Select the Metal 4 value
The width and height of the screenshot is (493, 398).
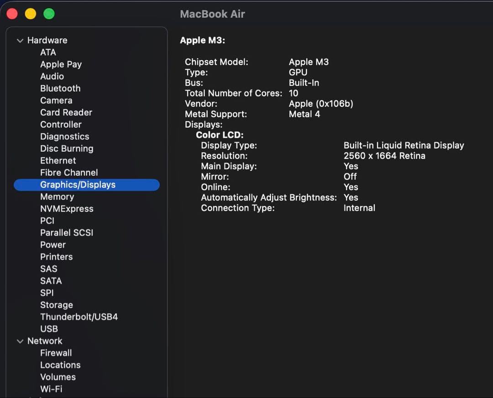tap(304, 114)
